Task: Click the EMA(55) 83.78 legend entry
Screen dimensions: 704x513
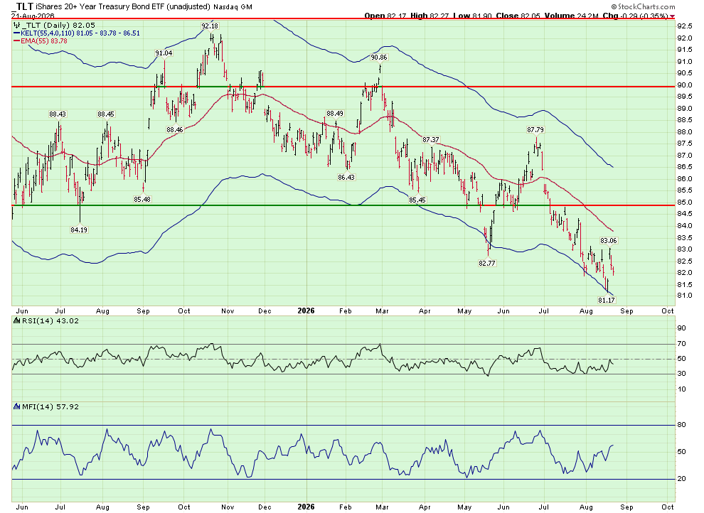Action: tap(44, 40)
